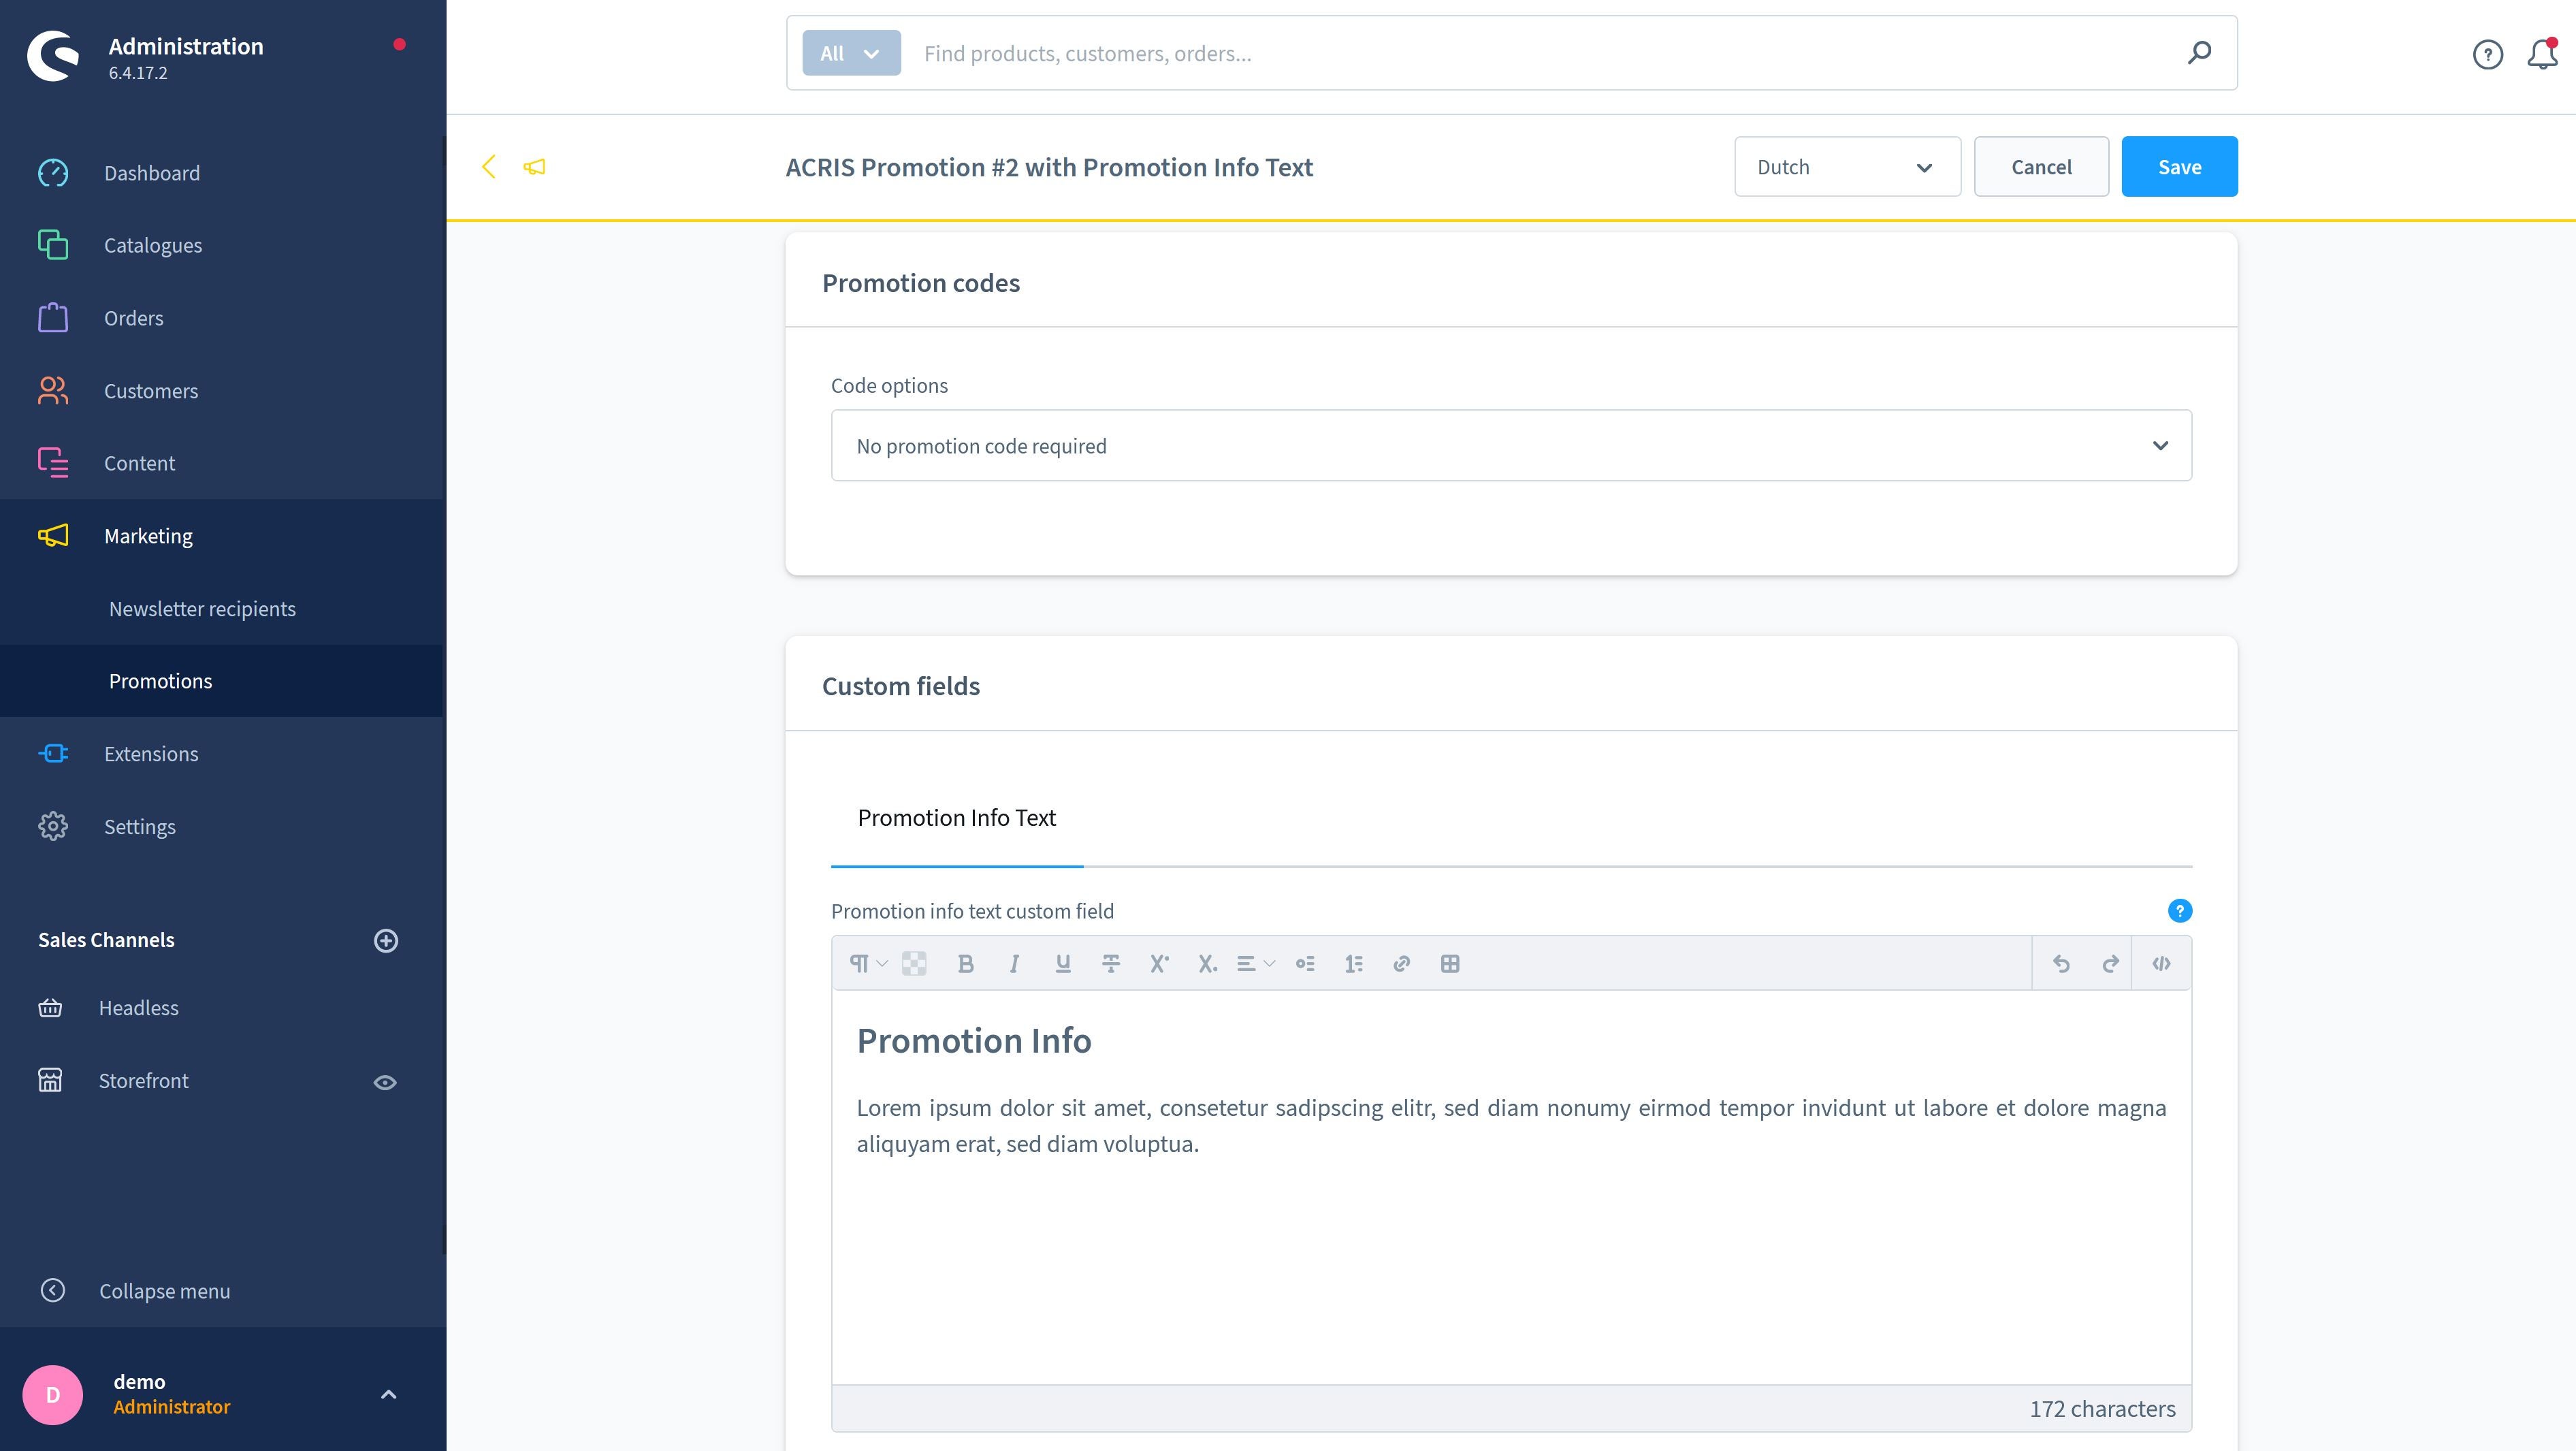This screenshot has height=1451, width=2576.
Task: Add a new sales channel
Action: pyautogui.click(x=386, y=941)
